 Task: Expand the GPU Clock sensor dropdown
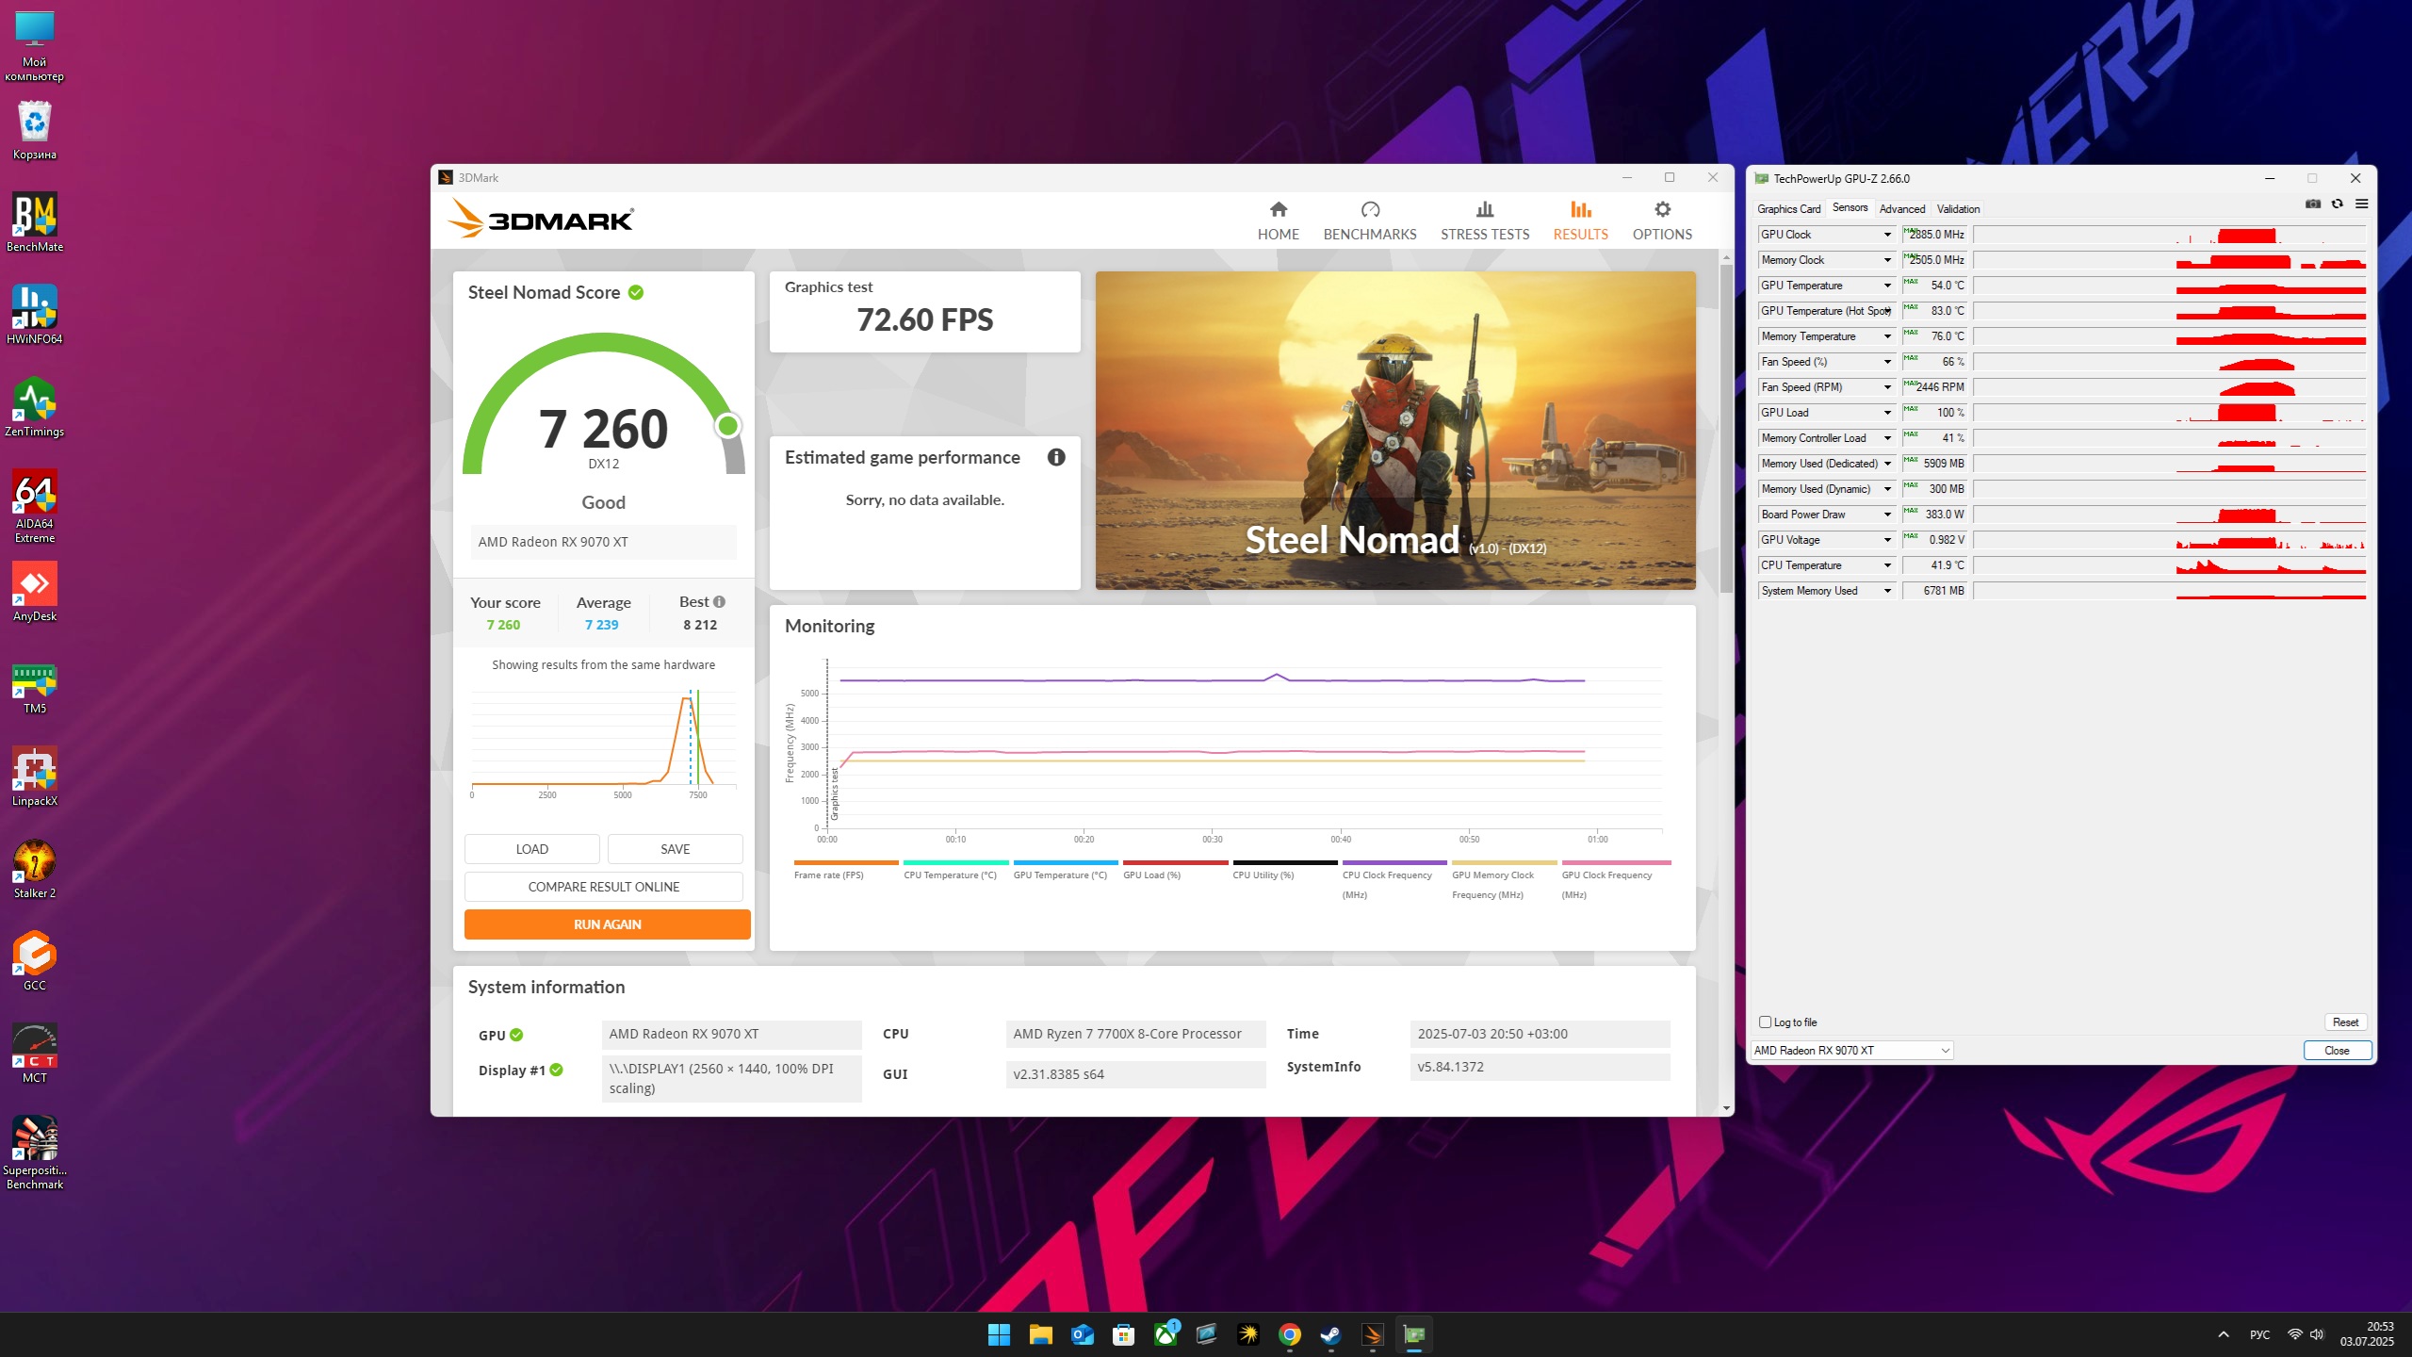click(1887, 235)
